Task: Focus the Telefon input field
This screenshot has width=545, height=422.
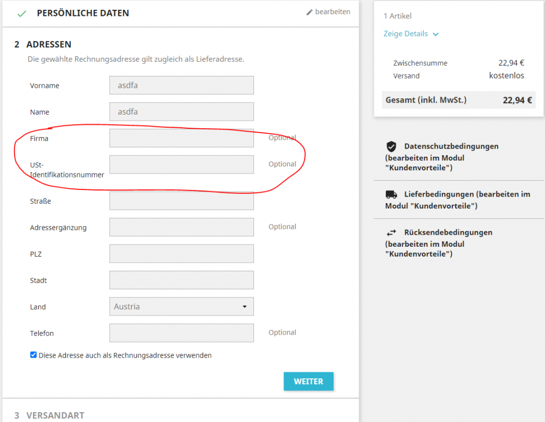Action: coord(181,332)
